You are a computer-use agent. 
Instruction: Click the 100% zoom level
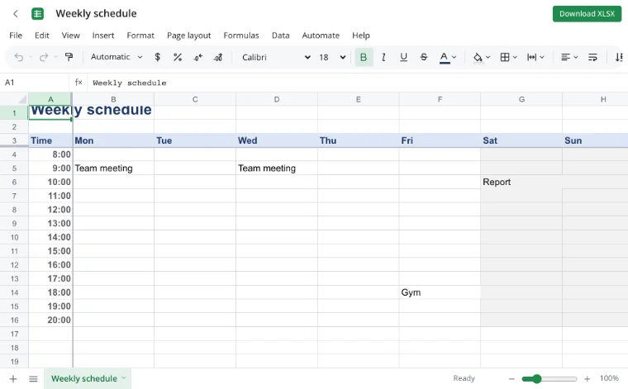[609, 378]
